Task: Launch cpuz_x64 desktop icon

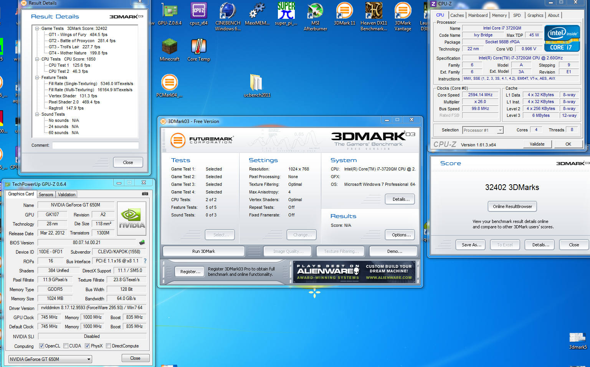Action: 198,15
